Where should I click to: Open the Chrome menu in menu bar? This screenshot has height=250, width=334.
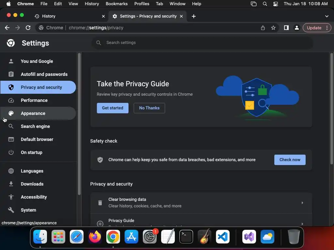pos(25,4)
